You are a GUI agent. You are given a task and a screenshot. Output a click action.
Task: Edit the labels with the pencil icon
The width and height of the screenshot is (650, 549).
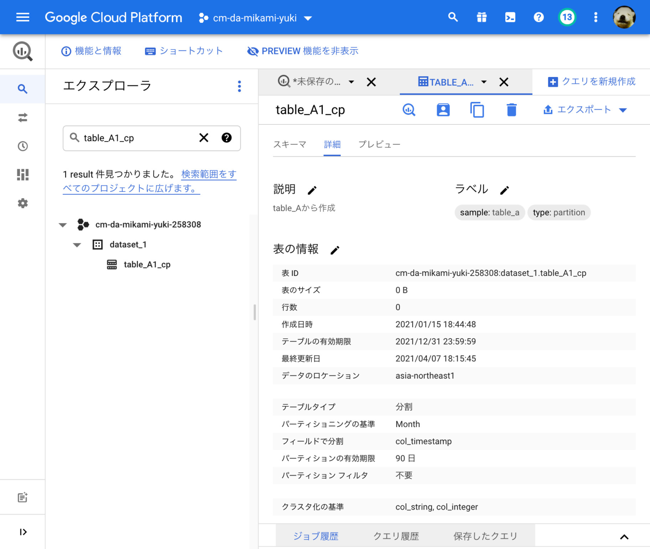(x=504, y=190)
